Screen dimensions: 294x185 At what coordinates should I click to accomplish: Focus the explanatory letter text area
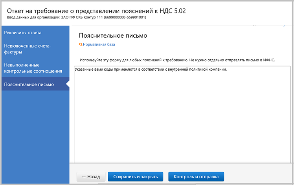coord(181,114)
